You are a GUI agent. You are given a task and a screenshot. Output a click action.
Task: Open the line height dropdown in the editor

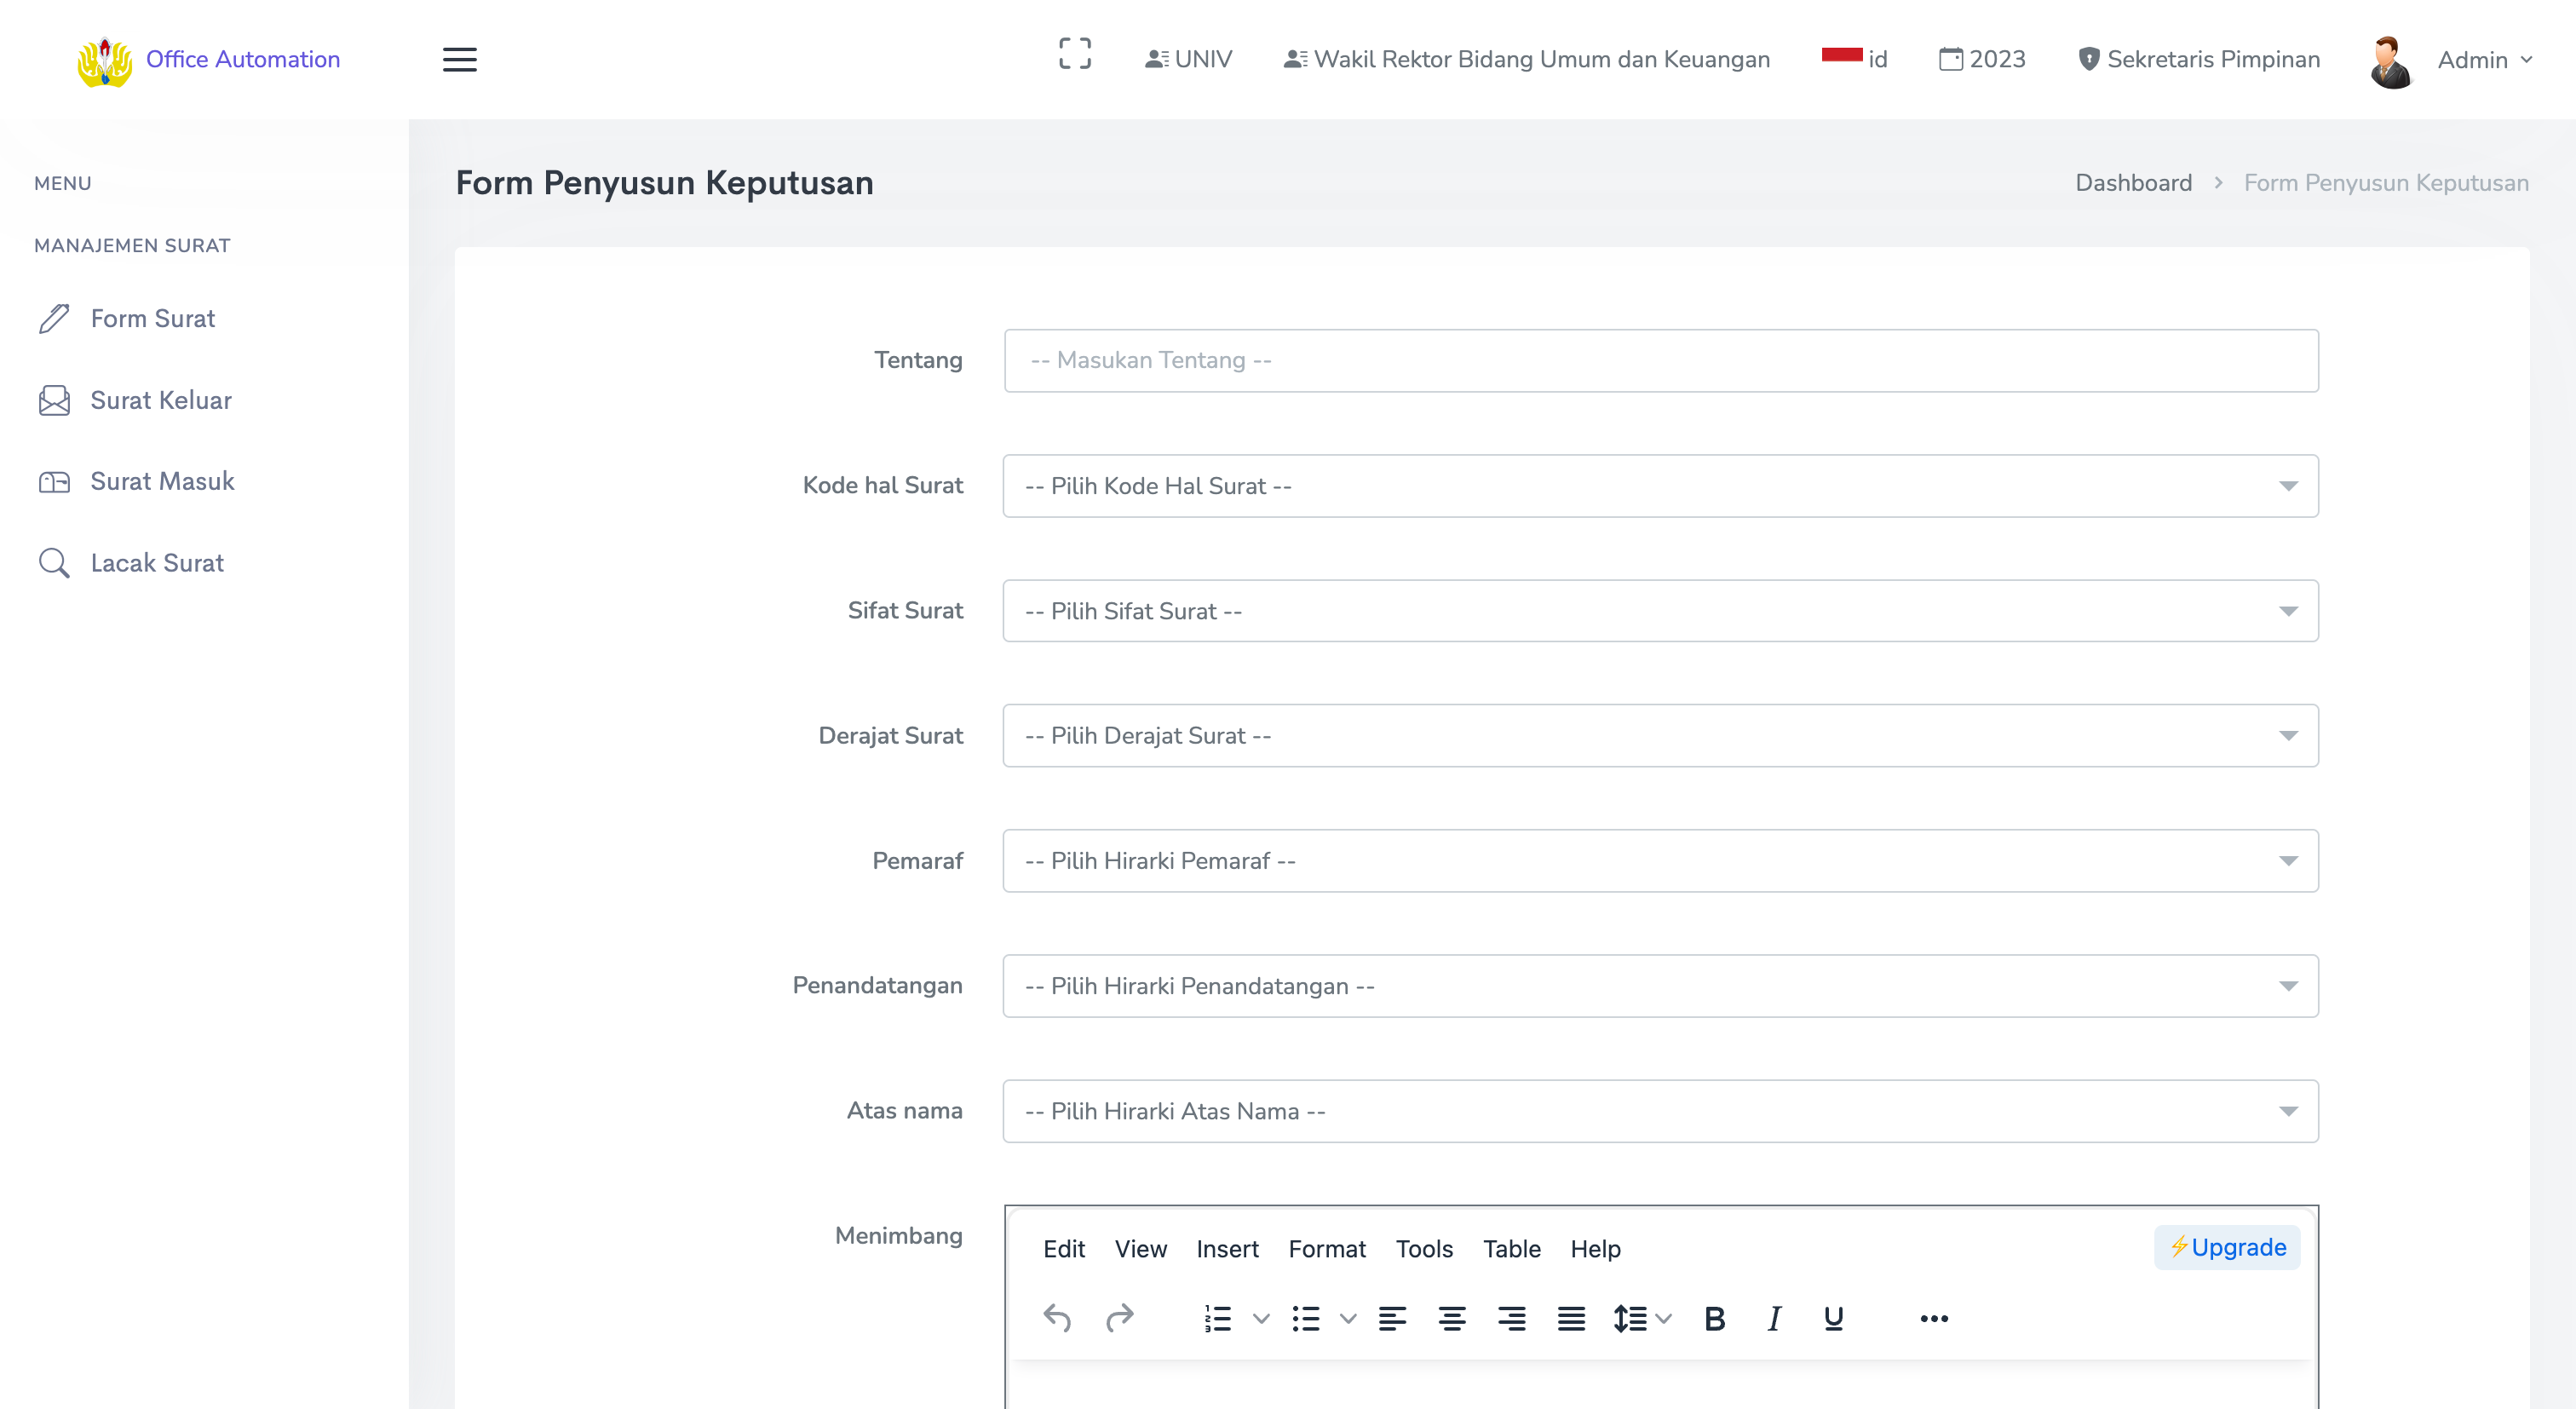1642,1318
